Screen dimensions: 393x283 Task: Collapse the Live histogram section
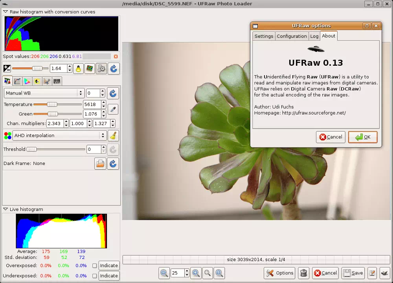(x=5, y=209)
